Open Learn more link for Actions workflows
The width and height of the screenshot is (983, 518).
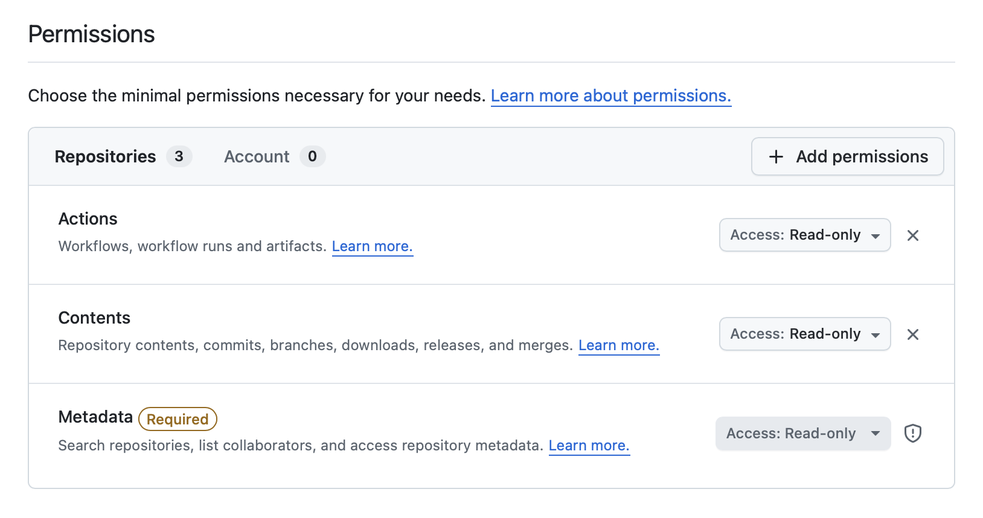(372, 246)
